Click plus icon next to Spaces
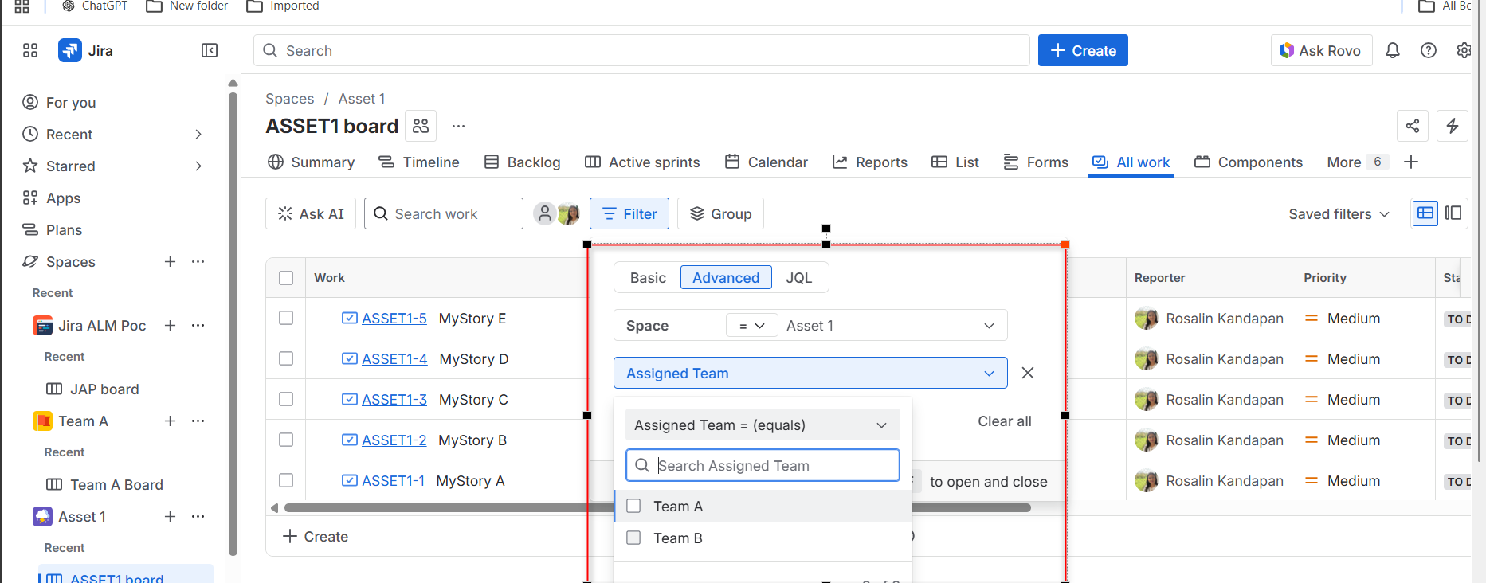Viewport: 1486px width, 583px height. (x=170, y=261)
